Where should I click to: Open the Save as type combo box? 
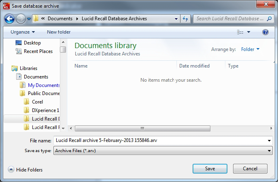click(163, 150)
